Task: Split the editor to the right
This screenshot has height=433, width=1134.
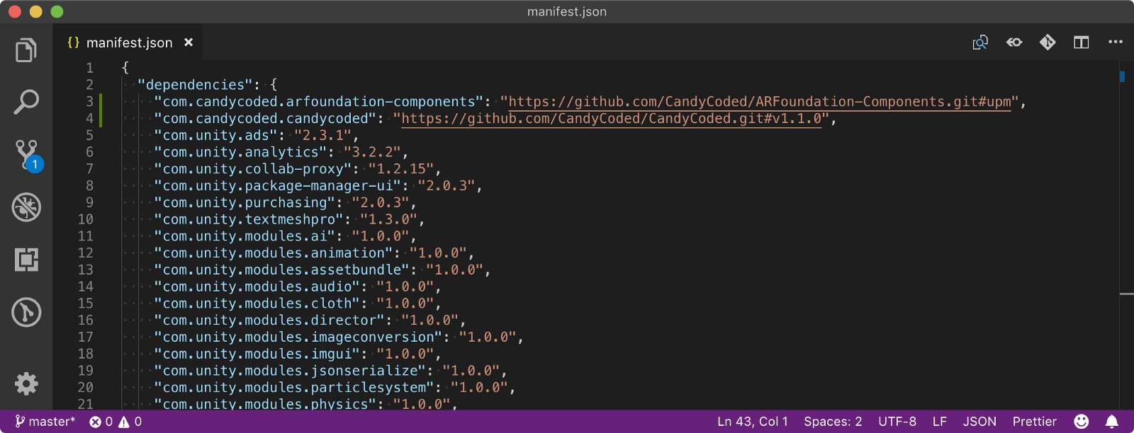Action: click(x=1081, y=42)
